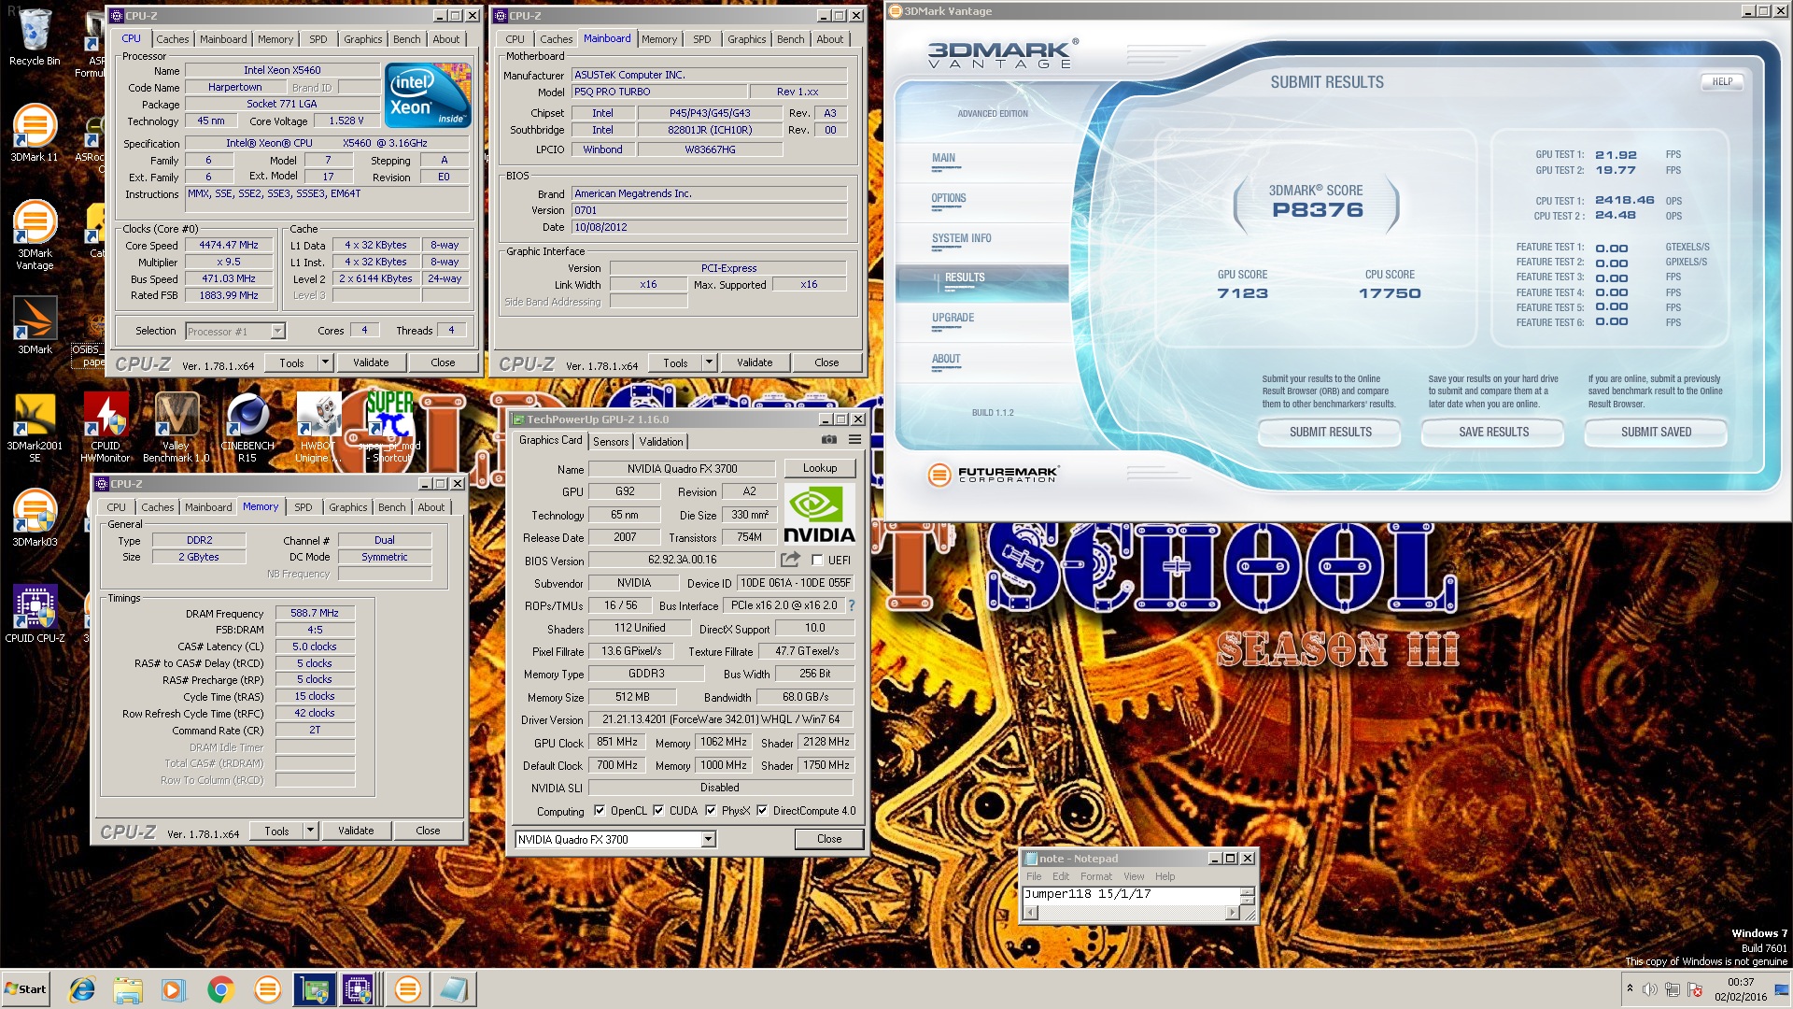Click SUBMIT RESULTS button in 3DMark Vantage

tap(1330, 433)
